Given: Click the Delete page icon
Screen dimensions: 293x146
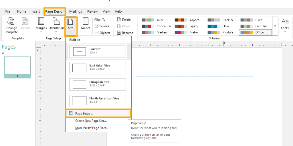Looking at the screenshot, I should (119, 19).
